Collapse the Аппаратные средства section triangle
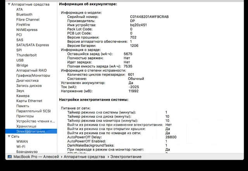 9,4
